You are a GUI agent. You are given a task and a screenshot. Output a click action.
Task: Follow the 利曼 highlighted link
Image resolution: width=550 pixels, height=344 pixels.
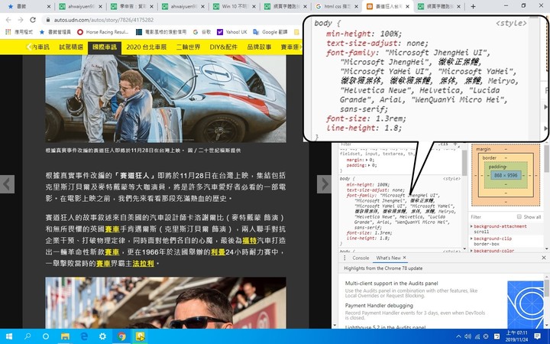pyautogui.click(x=218, y=252)
